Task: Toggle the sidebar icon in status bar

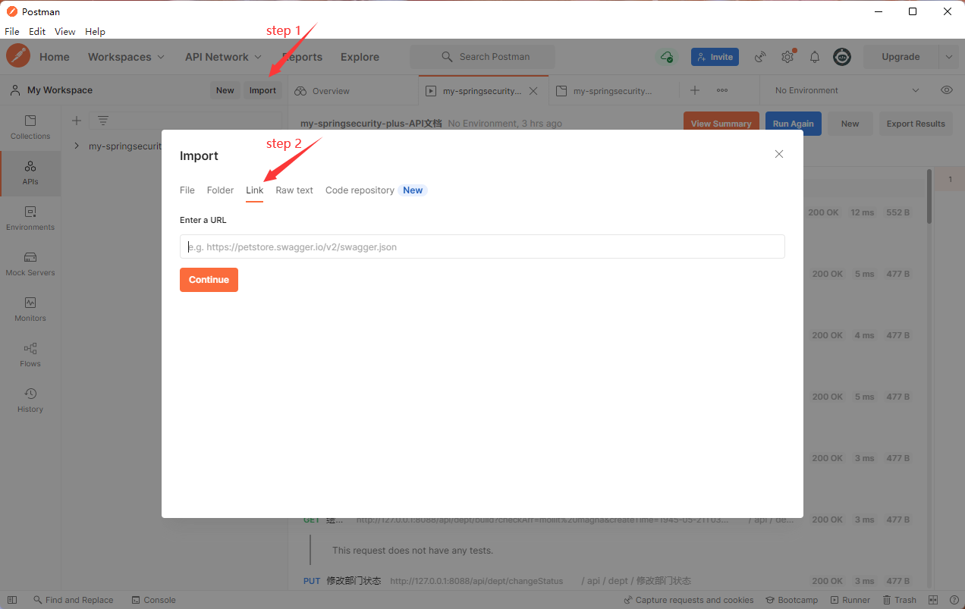Action: (12, 600)
